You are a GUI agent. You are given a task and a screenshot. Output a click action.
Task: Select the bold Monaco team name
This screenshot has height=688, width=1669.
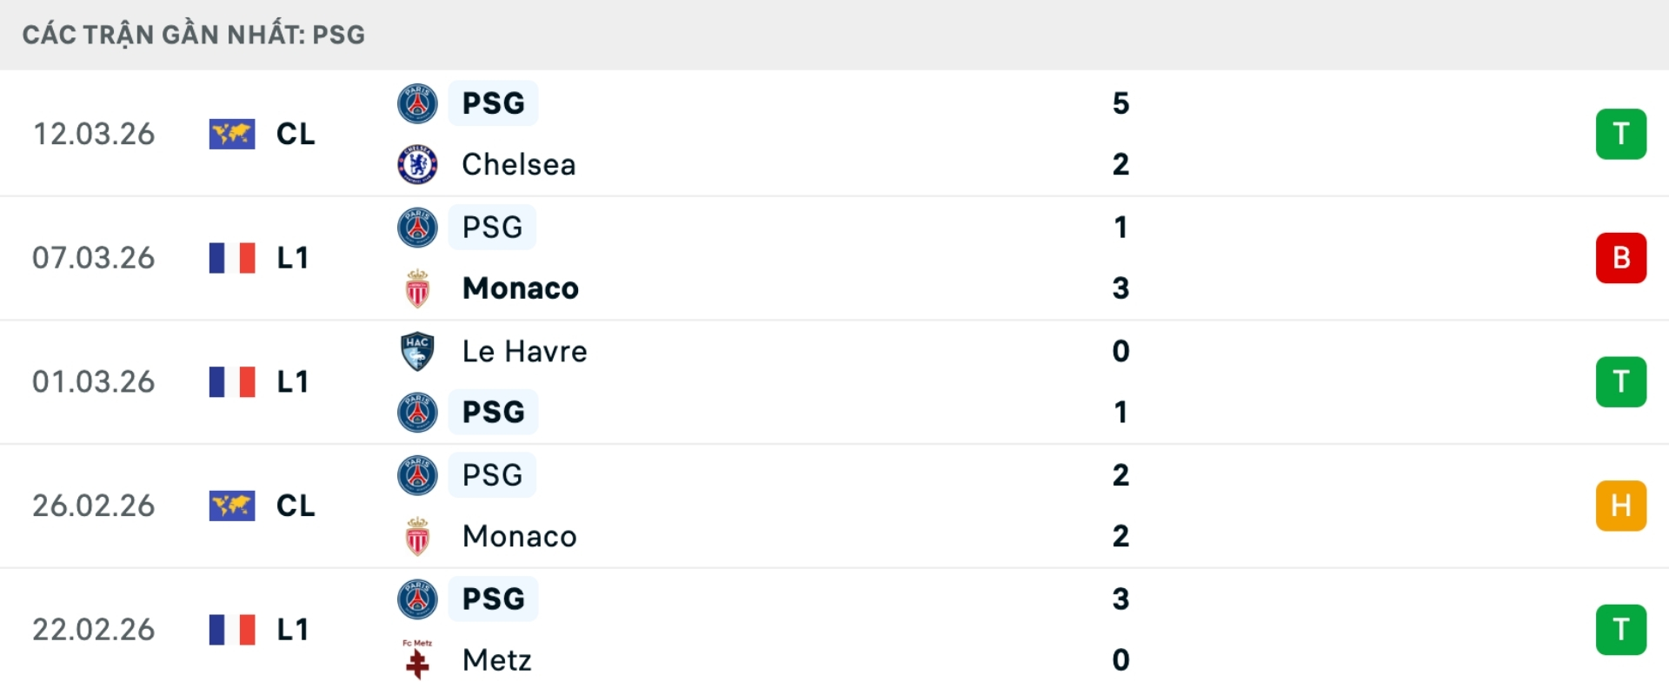click(520, 288)
